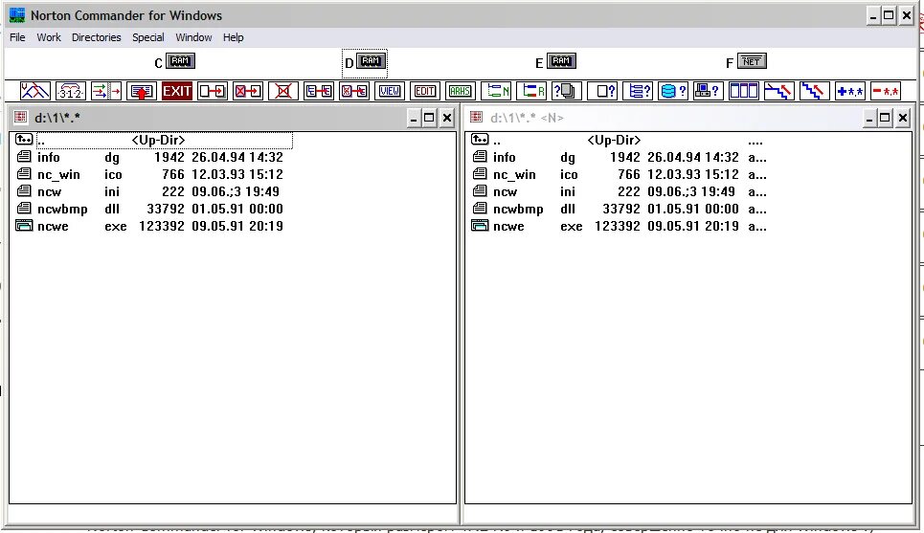Minimize the right d:\1 panel
This screenshot has width=924, height=533.
coord(868,118)
